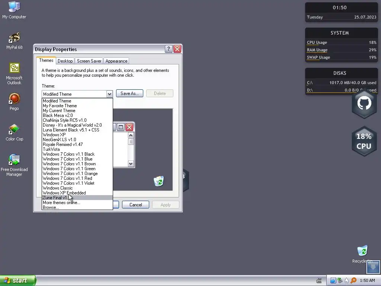Select My Favorite Theme from list
Screen dimensions: 381x286
pos(77,105)
